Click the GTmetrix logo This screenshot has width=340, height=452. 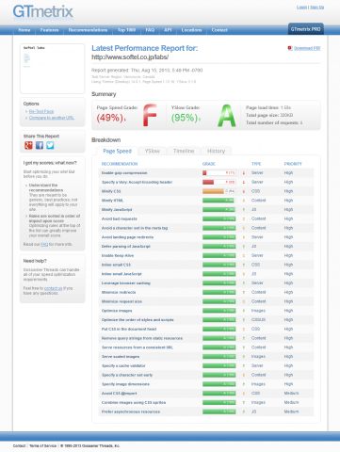pyautogui.click(x=43, y=12)
